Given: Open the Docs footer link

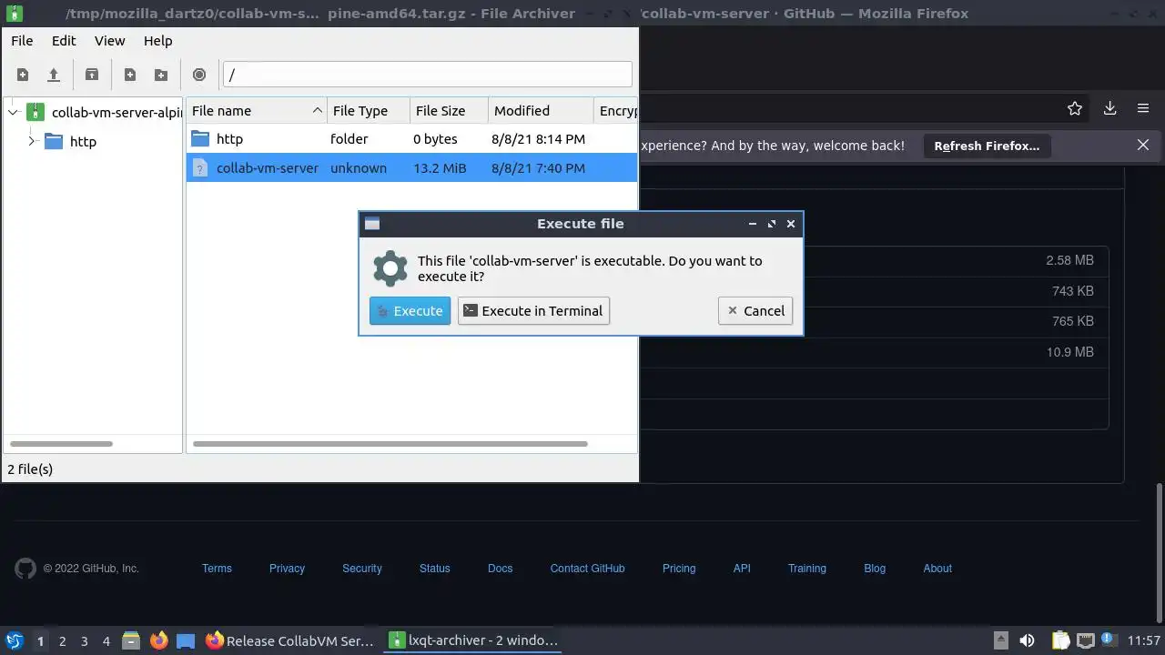Looking at the screenshot, I should click(501, 569).
